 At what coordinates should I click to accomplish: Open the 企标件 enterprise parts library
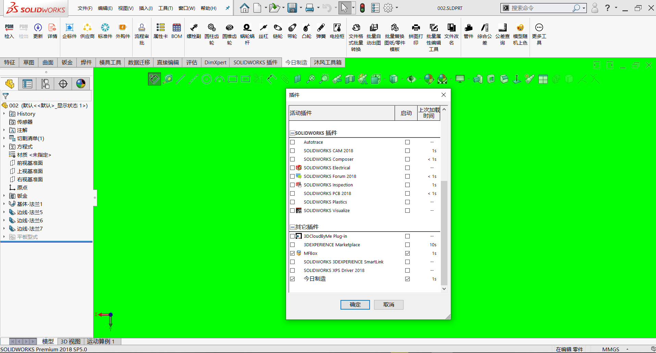click(70, 31)
